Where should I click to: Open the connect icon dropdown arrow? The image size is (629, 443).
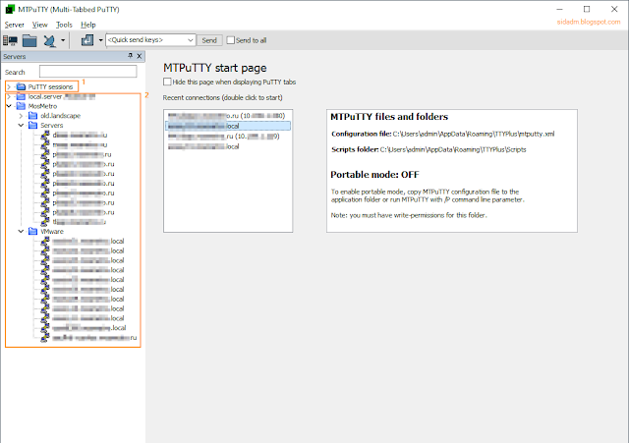point(63,40)
